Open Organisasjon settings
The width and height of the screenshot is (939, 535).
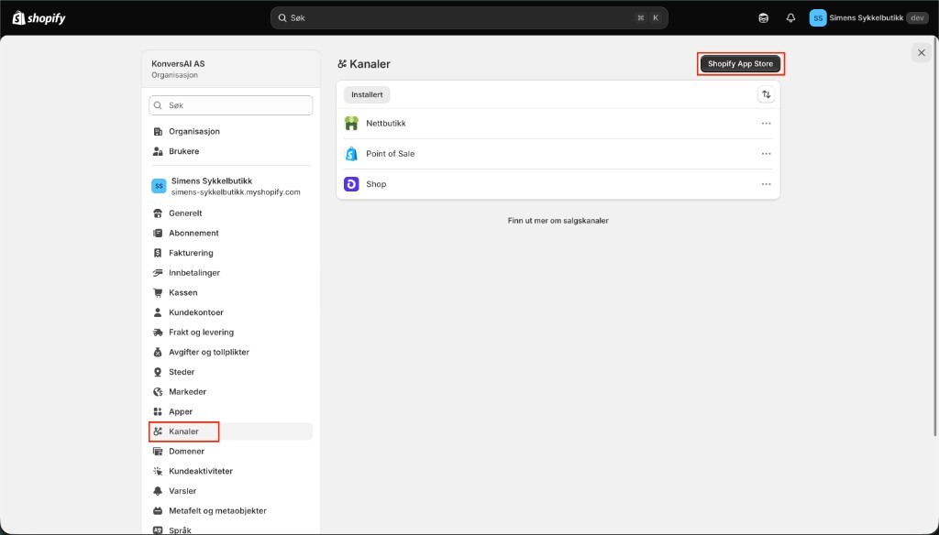230,131
